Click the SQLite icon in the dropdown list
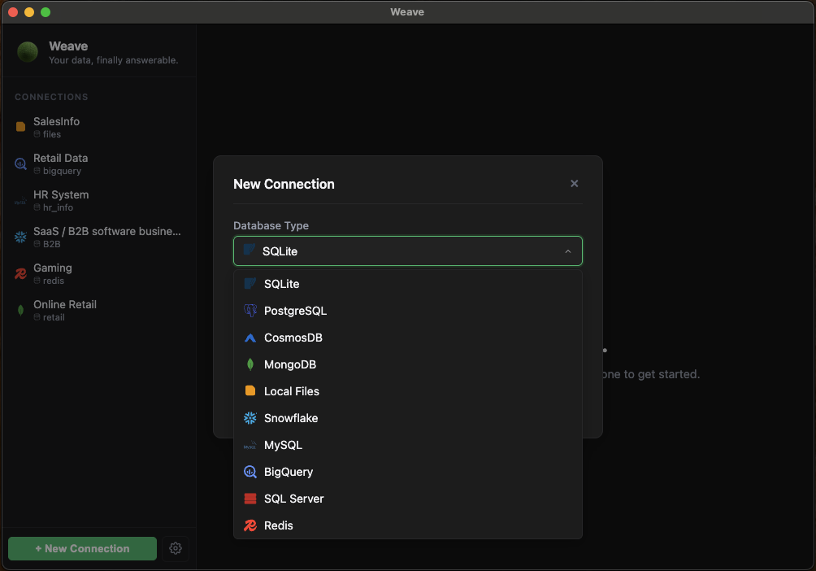The width and height of the screenshot is (816, 571). click(250, 283)
